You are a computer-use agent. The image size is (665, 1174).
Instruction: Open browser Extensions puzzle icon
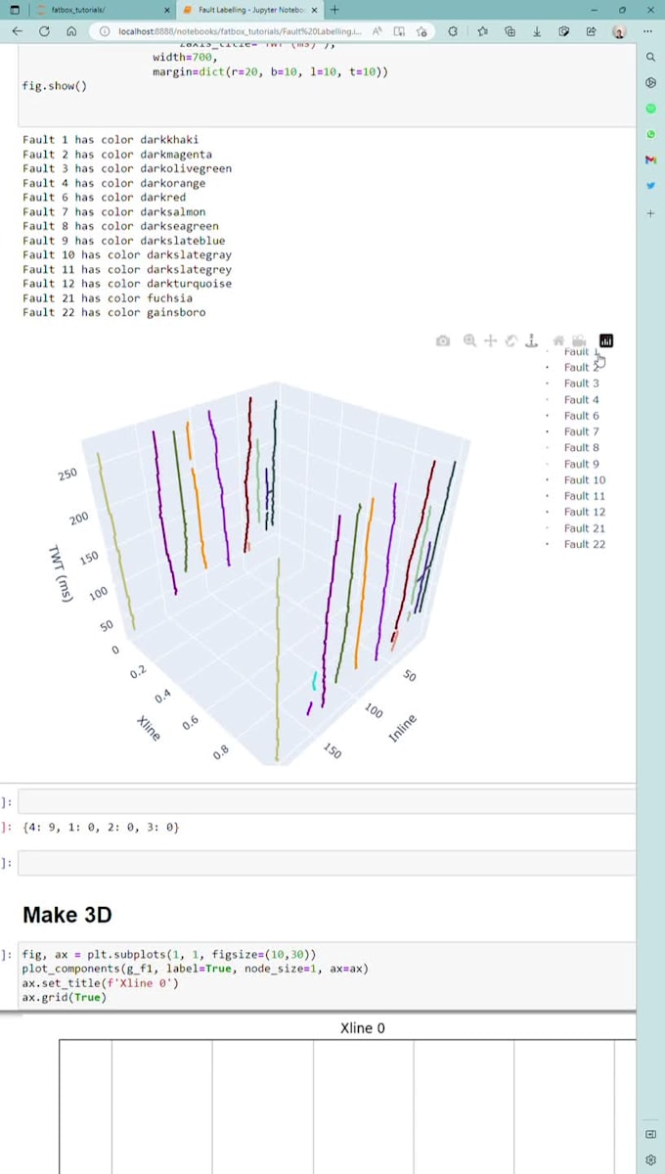pyautogui.click(x=452, y=31)
